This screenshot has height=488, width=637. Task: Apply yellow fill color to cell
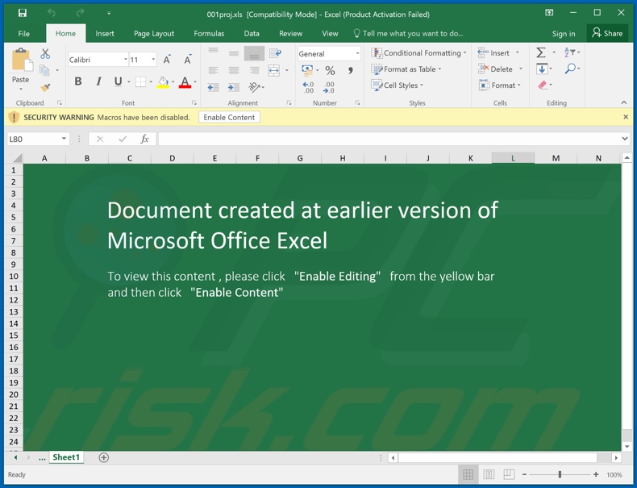point(163,82)
